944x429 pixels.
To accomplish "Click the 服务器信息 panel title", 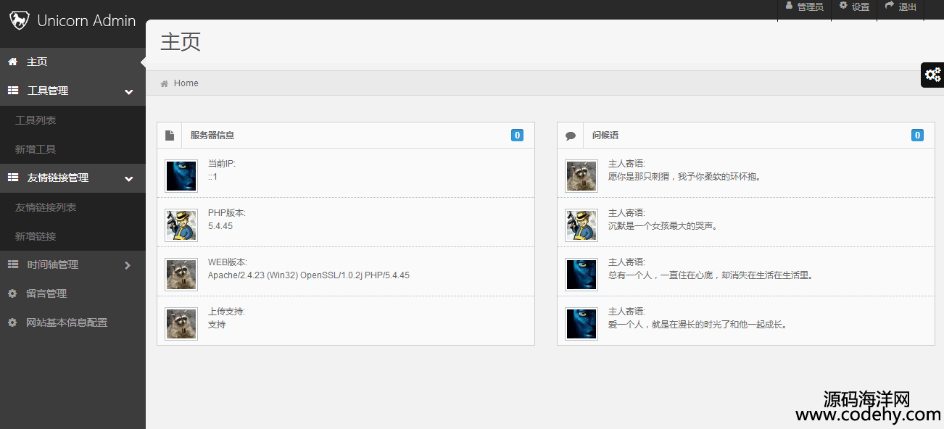I will [x=212, y=136].
